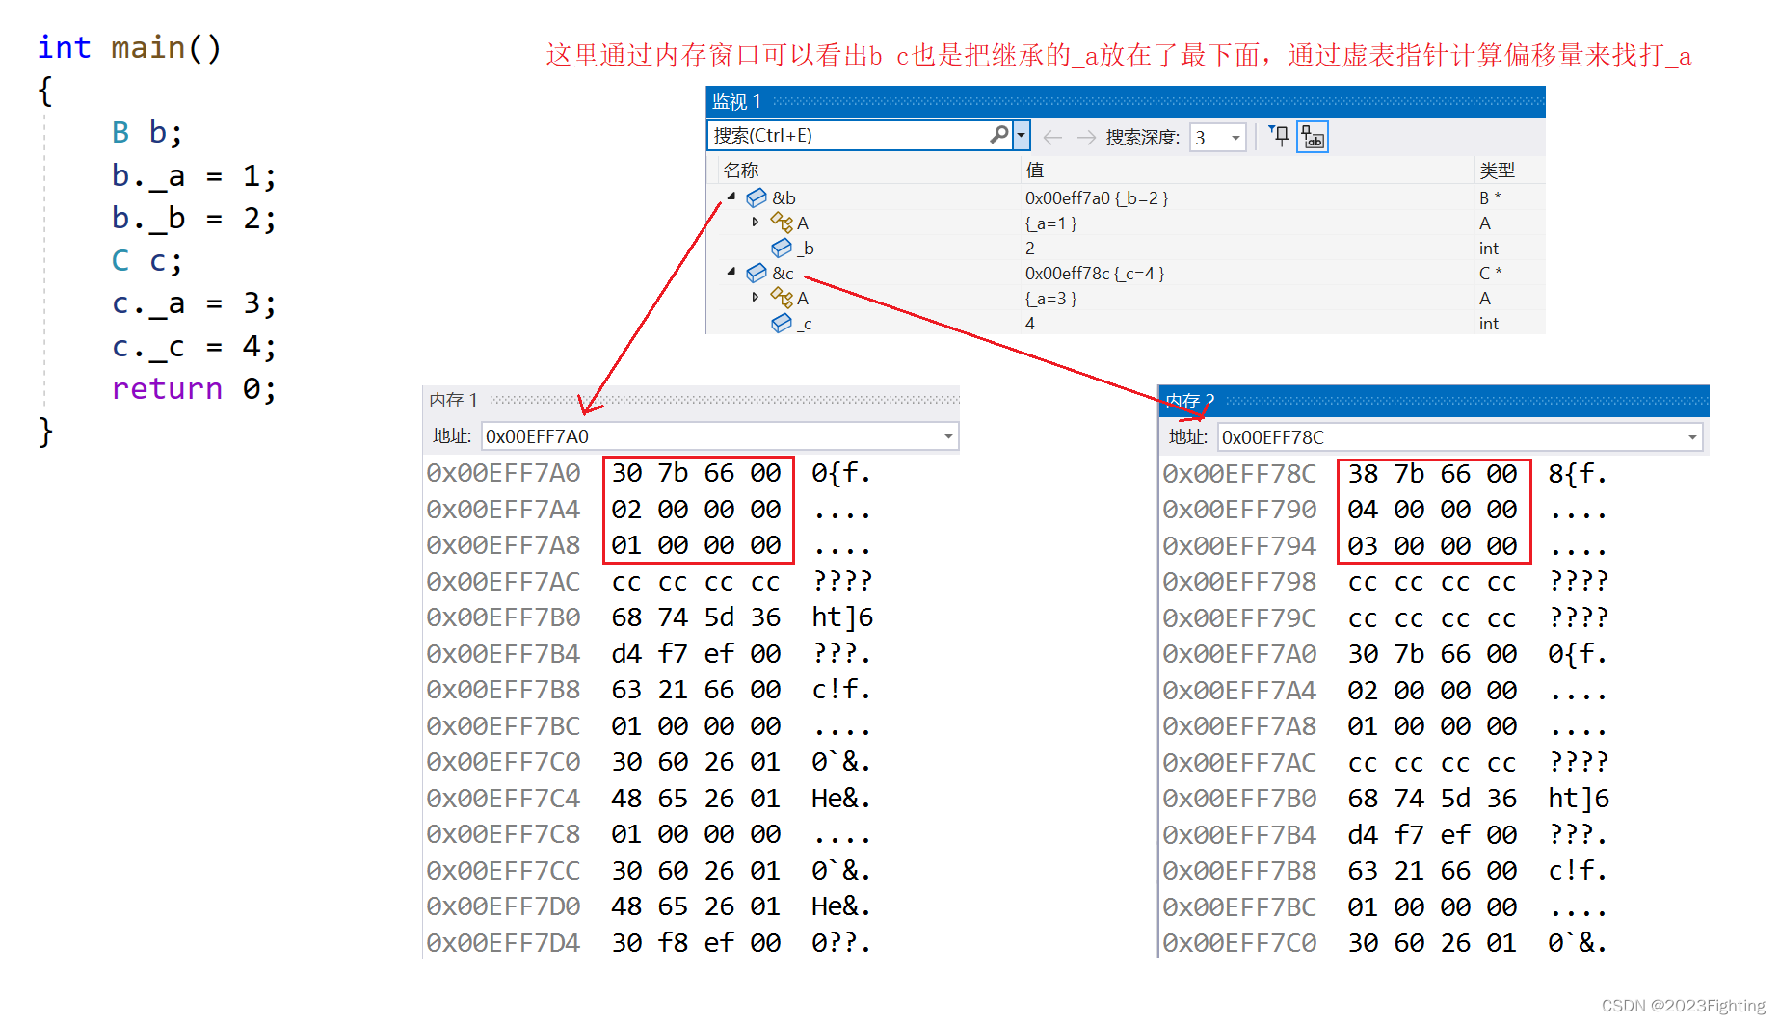Click code line 'c._c = 4;'
The width and height of the screenshot is (1780, 1024).
point(194,346)
